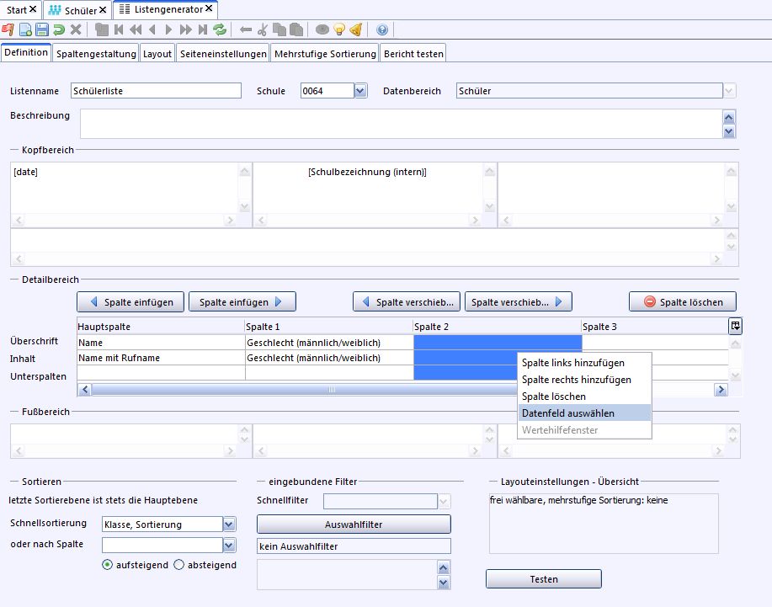
Task: Choose 'Datenfeld auswählen' from context menu
Action: coord(584,413)
